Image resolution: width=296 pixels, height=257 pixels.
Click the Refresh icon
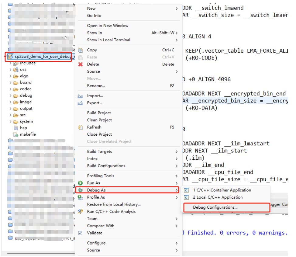(x=81, y=127)
